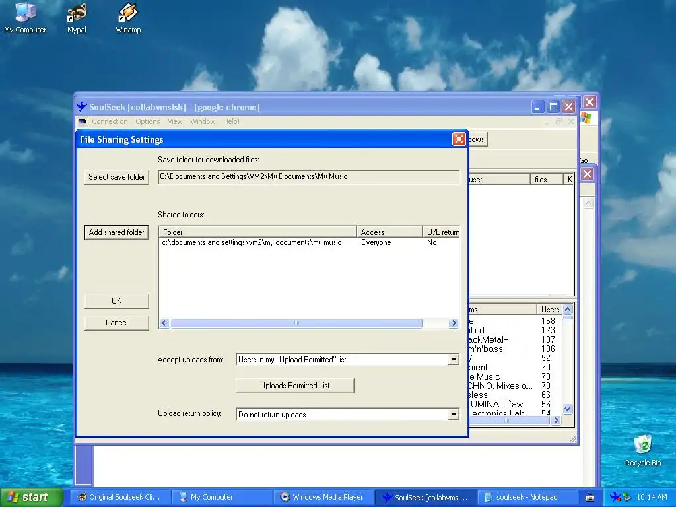Image resolution: width=676 pixels, height=507 pixels.
Task: Open the Options menu
Action: [147, 121]
